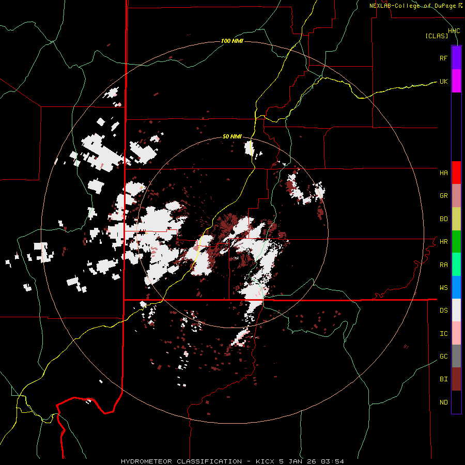Click the dark green HR legend swatch
The height and width of the screenshot is (465, 465).
pyautogui.click(x=456, y=242)
